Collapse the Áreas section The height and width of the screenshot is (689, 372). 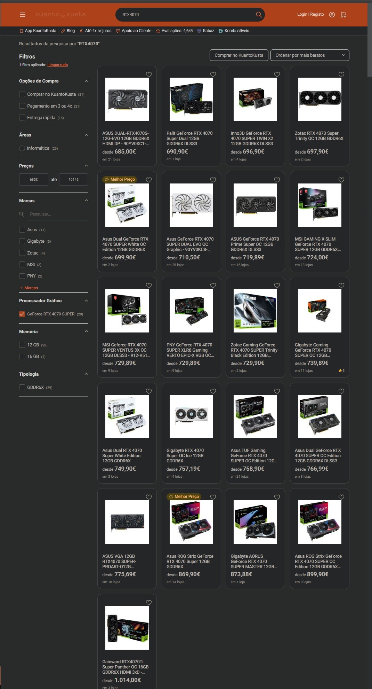pos(86,135)
